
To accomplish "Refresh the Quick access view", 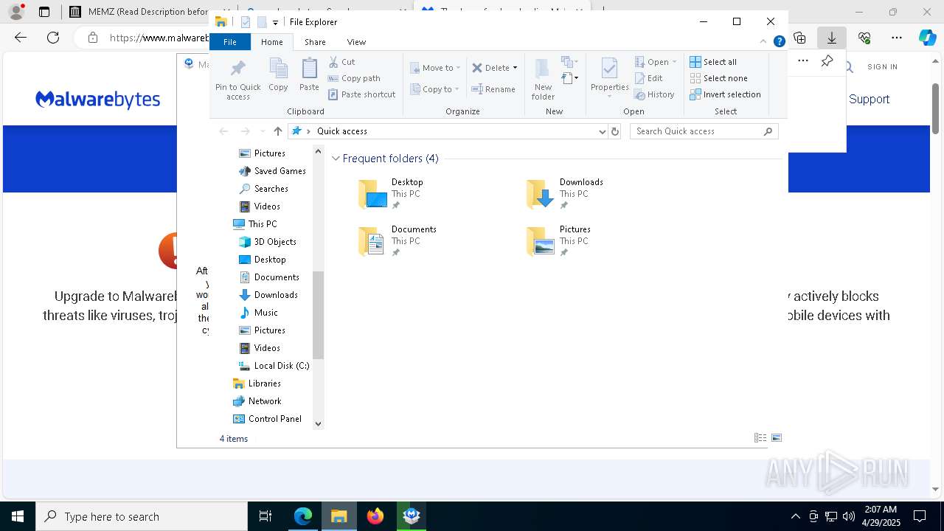I will click(x=615, y=131).
